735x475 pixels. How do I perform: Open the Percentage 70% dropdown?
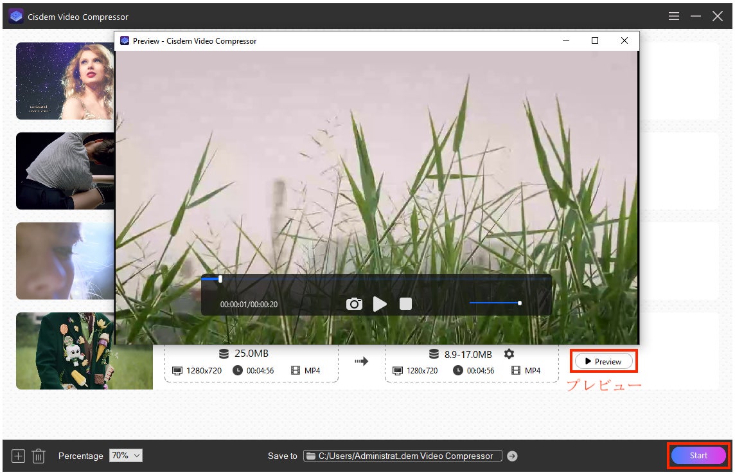point(126,455)
